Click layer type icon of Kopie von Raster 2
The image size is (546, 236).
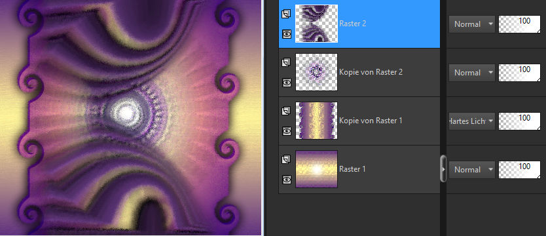[x=286, y=62]
